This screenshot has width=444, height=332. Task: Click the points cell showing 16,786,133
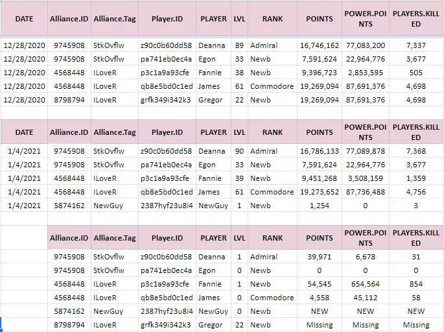[x=320, y=151]
